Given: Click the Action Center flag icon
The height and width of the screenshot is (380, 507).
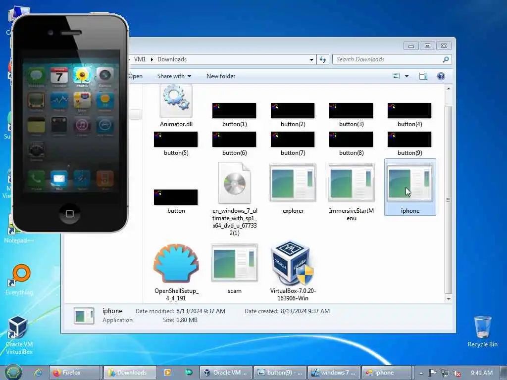Looking at the screenshot, I should (433, 373).
